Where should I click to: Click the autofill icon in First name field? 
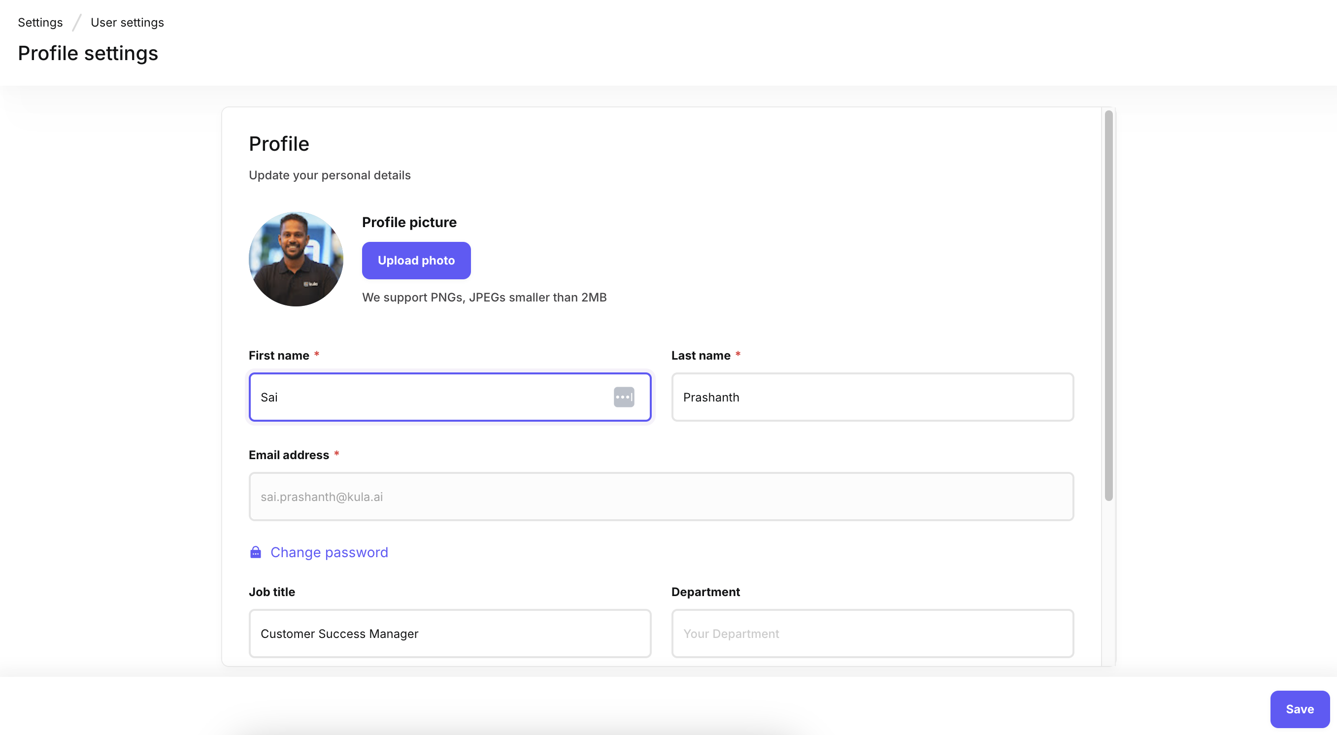point(623,397)
